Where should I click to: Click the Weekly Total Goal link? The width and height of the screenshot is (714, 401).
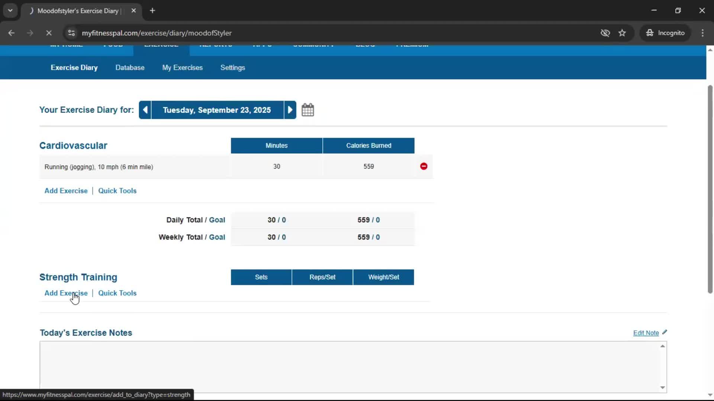pyautogui.click(x=217, y=237)
